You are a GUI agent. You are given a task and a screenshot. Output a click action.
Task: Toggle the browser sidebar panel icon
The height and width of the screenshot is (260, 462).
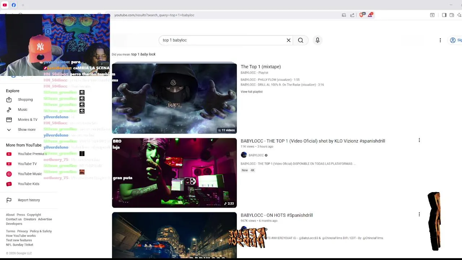click(x=444, y=15)
